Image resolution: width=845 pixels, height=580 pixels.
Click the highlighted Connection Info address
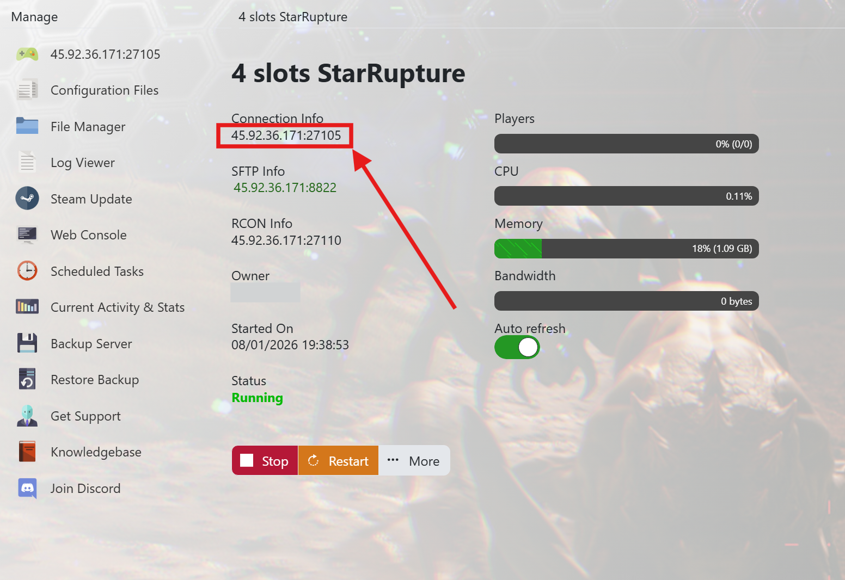pyautogui.click(x=286, y=135)
